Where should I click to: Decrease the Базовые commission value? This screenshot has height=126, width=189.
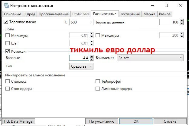92,59
